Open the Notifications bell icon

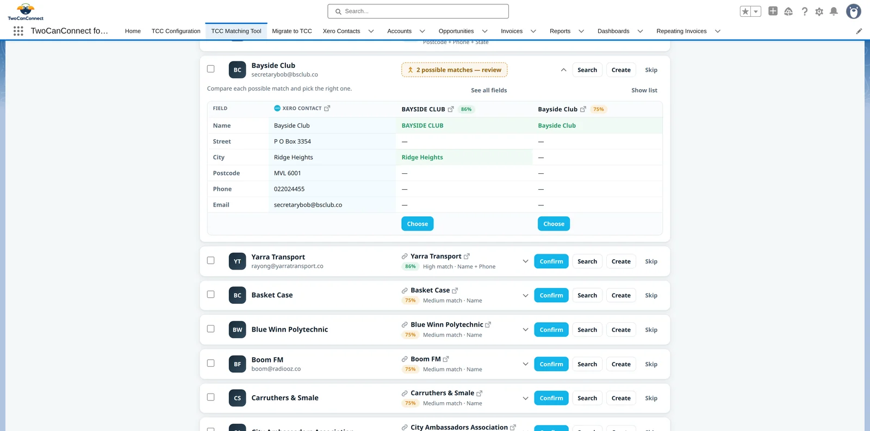834,11
